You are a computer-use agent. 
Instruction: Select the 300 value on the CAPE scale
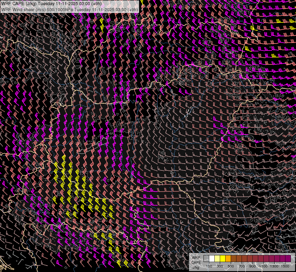pos(220,266)
